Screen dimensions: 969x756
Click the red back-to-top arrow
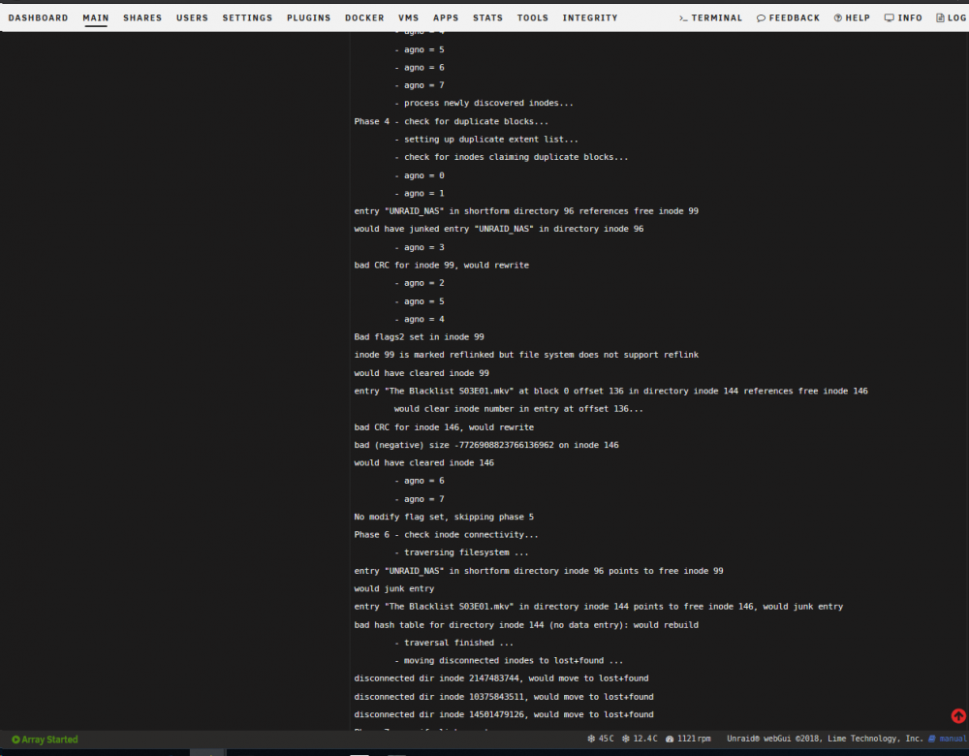tap(958, 716)
